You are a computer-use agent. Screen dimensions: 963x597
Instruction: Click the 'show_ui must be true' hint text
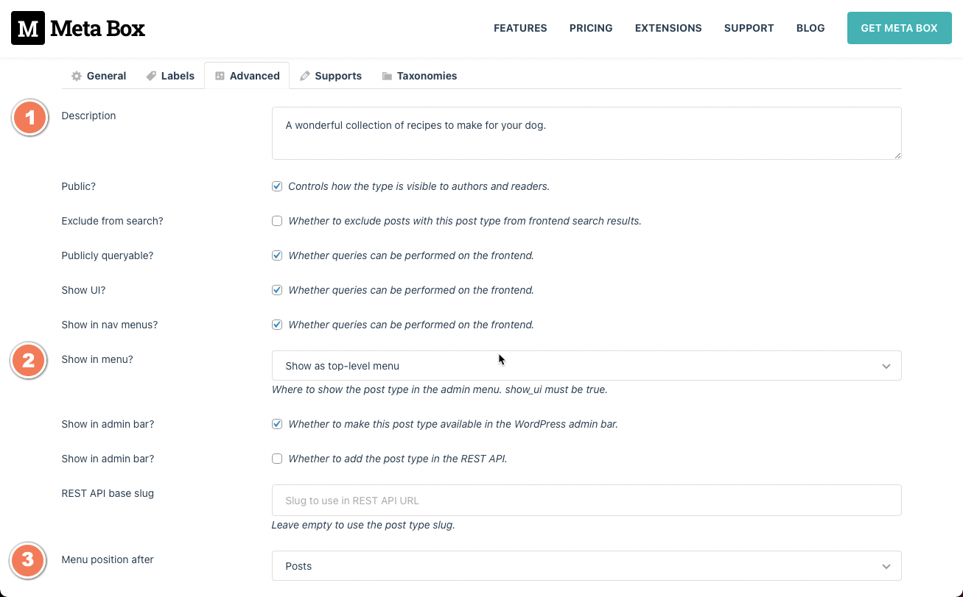(556, 389)
